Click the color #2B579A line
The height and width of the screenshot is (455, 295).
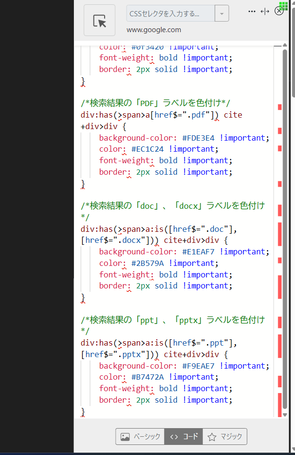[x=159, y=263]
